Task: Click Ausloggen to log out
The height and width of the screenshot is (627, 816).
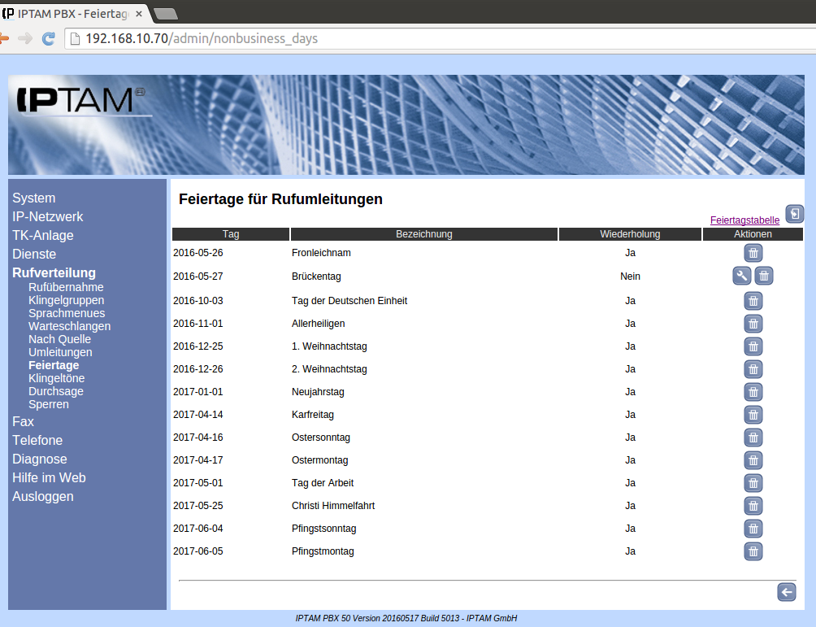Action: (x=43, y=496)
